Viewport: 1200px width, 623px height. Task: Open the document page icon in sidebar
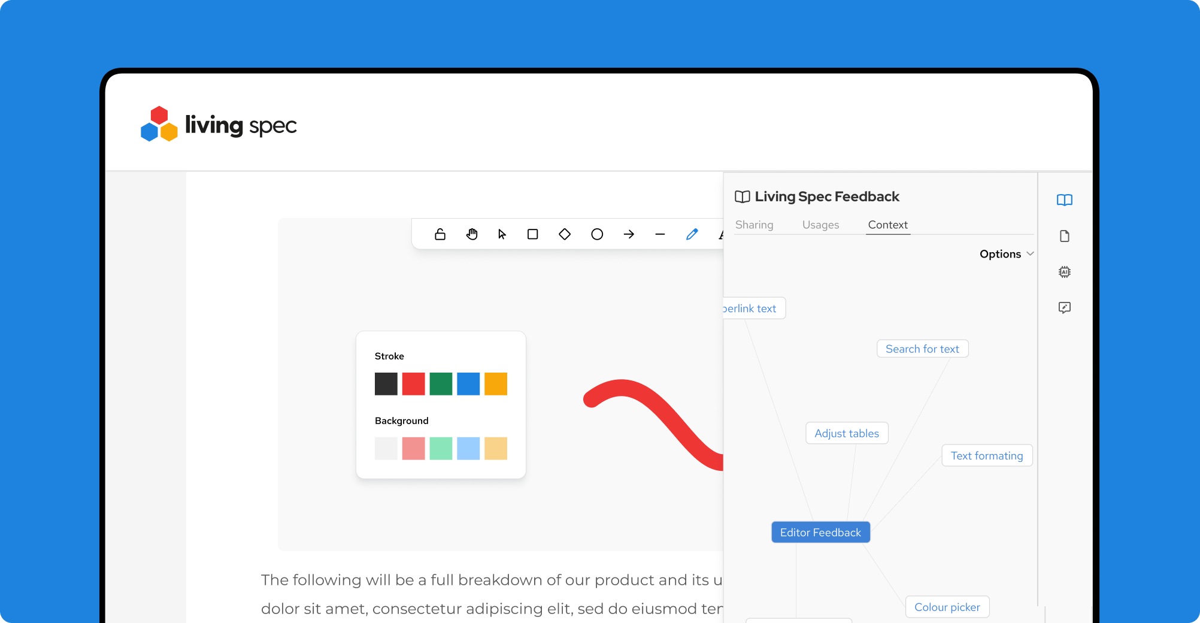pyautogui.click(x=1064, y=236)
